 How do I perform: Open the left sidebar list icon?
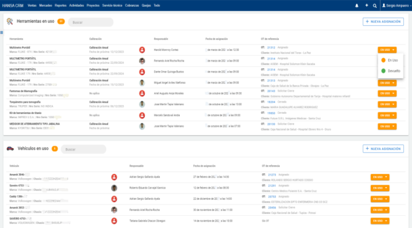2,33
